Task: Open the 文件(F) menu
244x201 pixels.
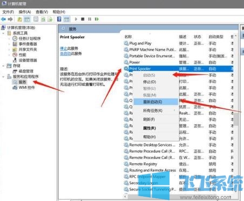Action: coord(8,12)
